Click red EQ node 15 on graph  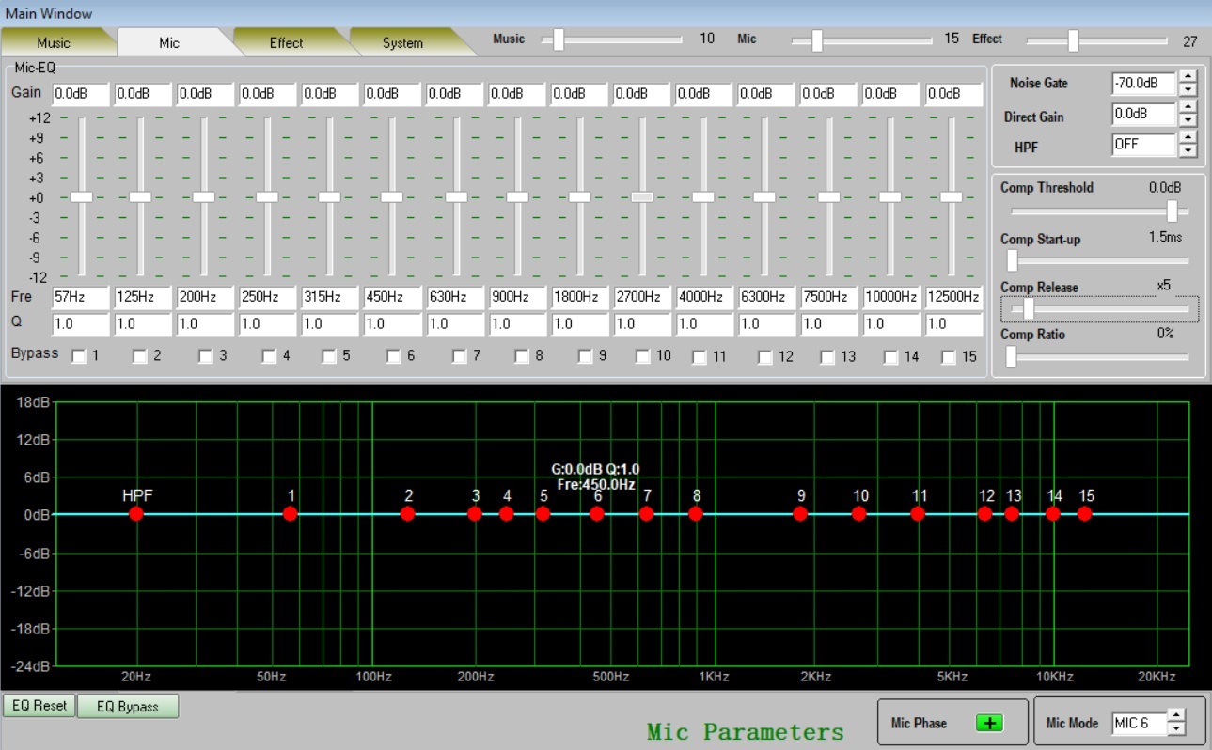click(x=1085, y=513)
